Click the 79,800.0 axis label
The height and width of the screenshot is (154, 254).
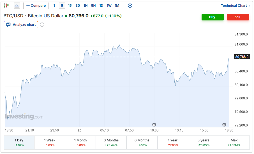coord(241,98)
